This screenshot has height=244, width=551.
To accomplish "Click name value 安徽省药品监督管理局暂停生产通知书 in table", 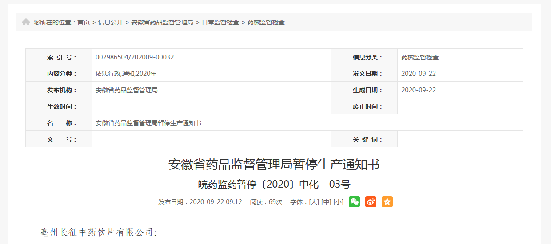I will (148, 123).
